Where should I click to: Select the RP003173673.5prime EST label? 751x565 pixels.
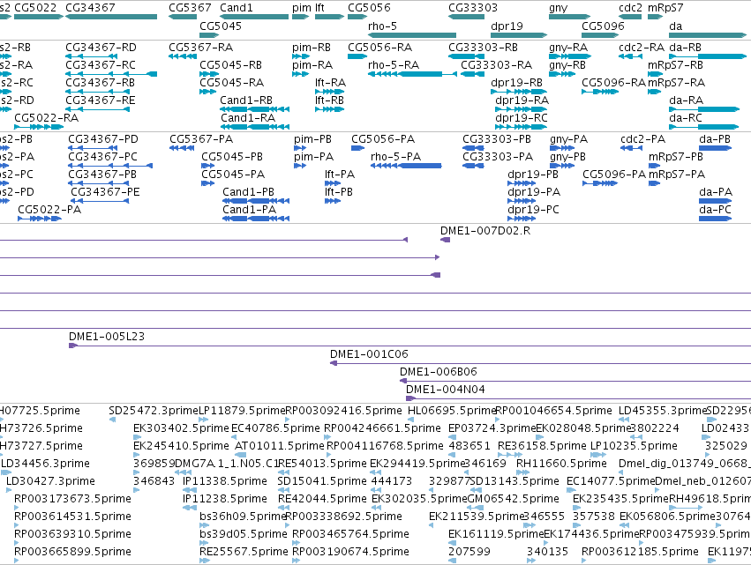[72, 499]
